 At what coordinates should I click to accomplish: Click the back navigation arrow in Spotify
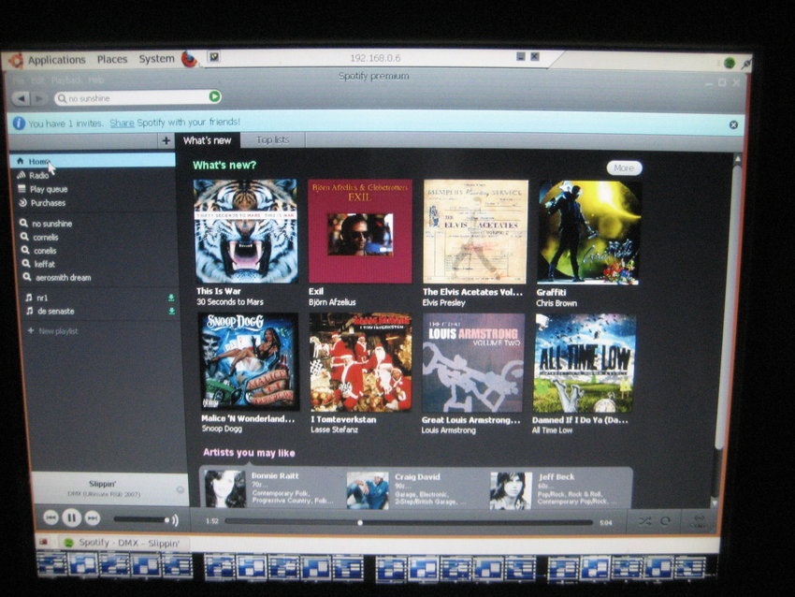coord(21,98)
